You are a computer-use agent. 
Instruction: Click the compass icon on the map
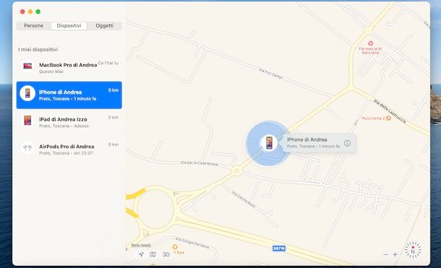pyautogui.click(x=413, y=250)
